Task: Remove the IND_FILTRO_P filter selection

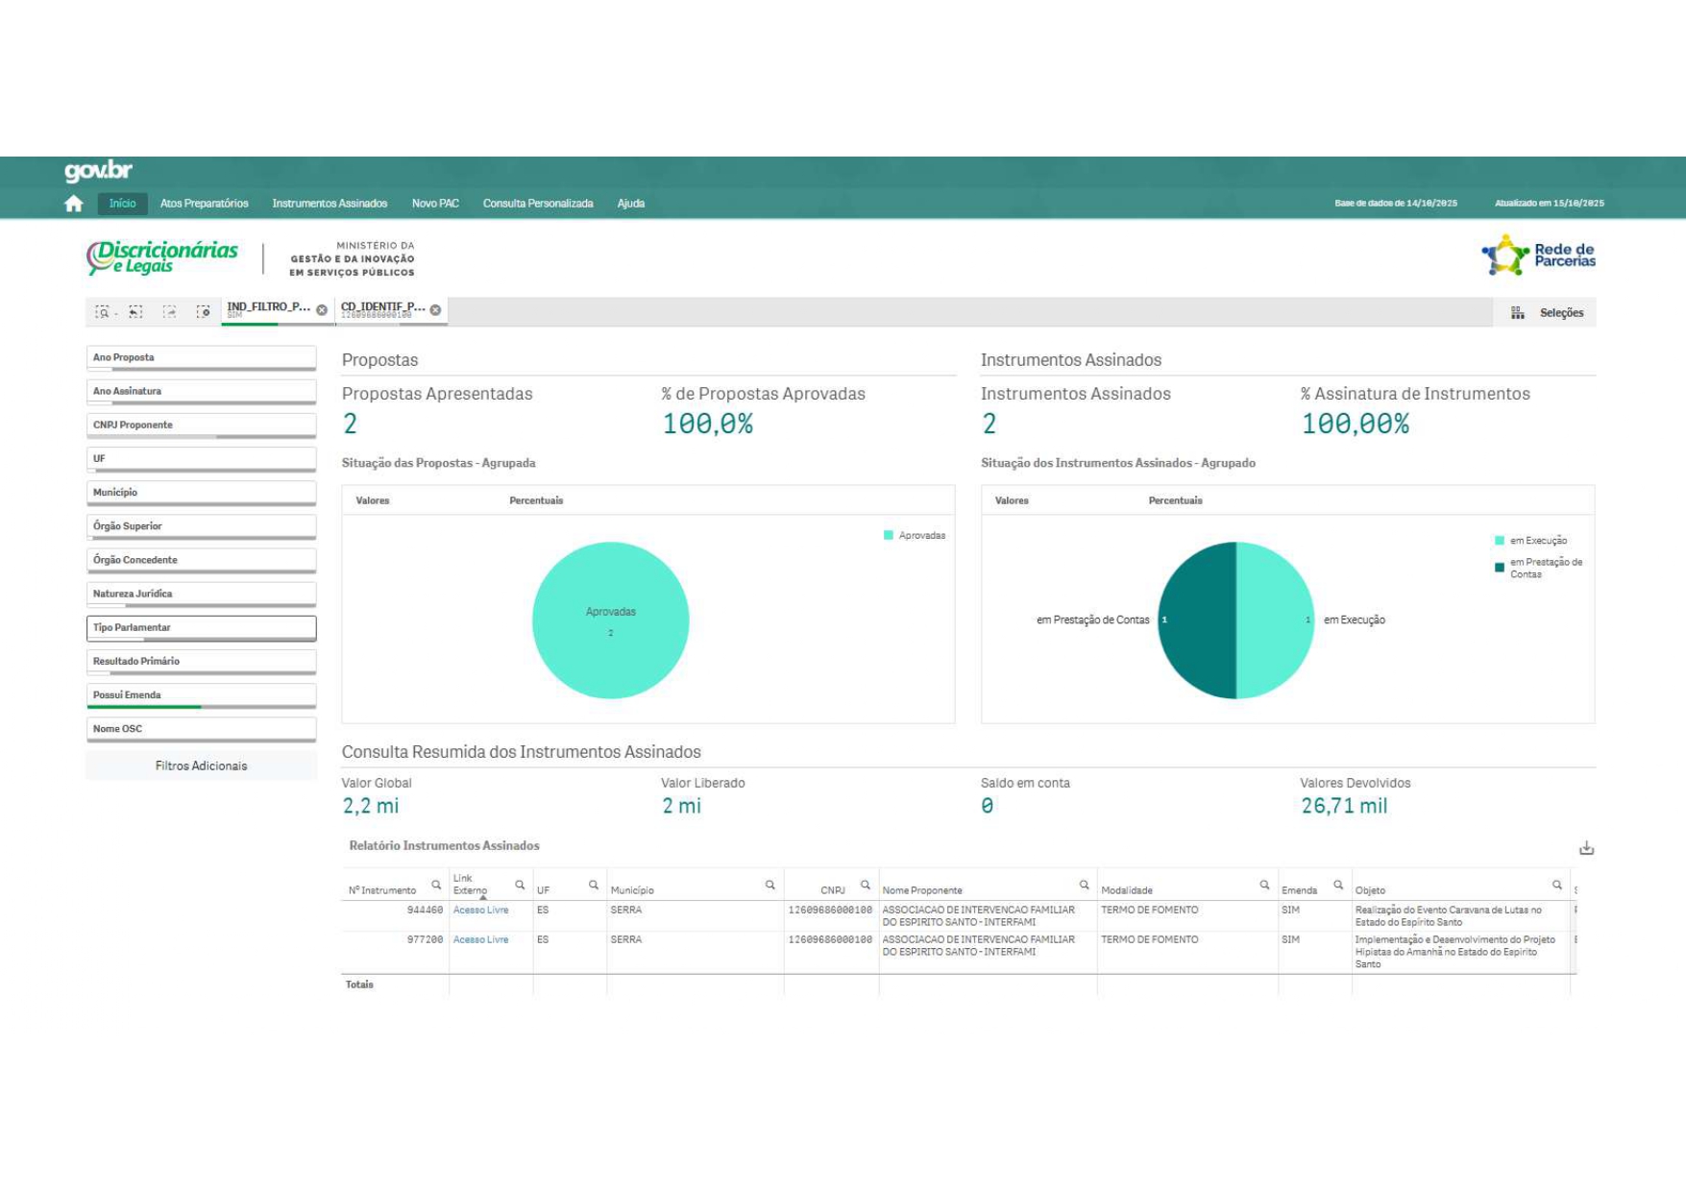Action: [x=322, y=310]
